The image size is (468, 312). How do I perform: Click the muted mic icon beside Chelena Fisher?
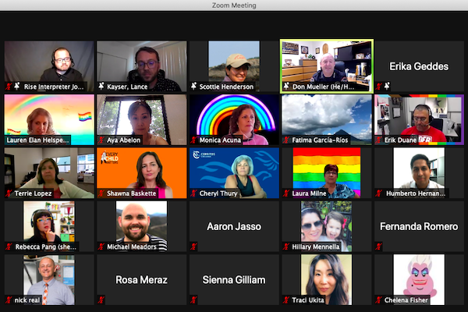379,300
